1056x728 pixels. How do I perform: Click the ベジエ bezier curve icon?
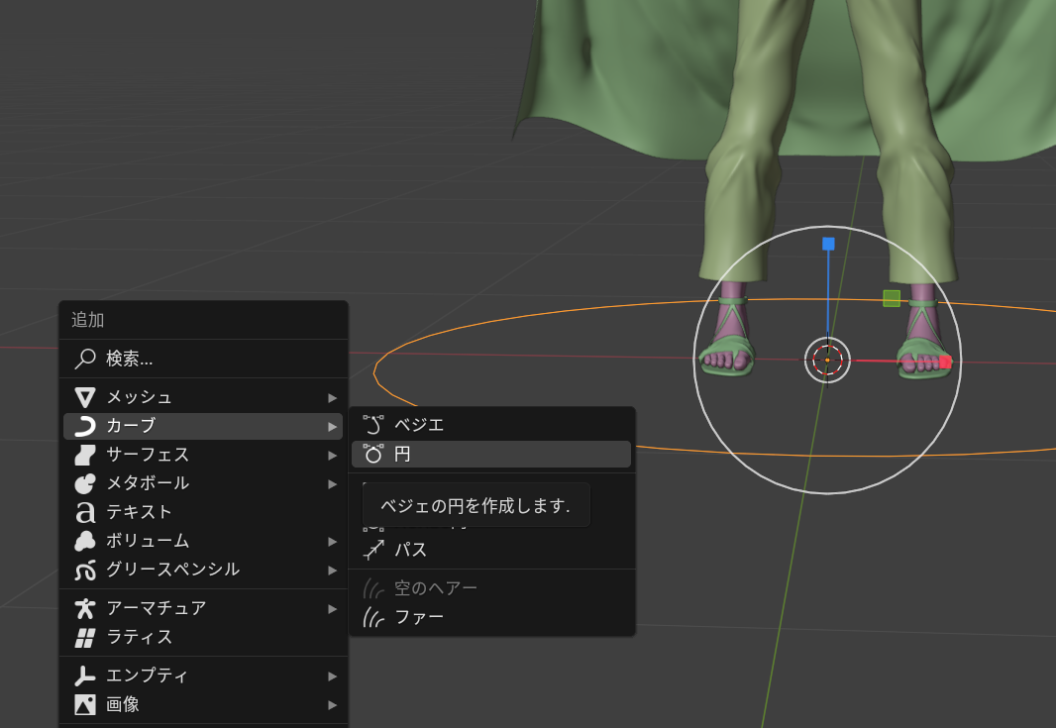coord(373,425)
